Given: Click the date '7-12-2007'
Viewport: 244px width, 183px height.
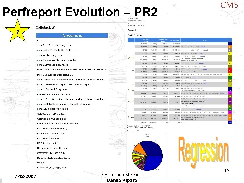Looking at the screenshot, I should [25, 176].
